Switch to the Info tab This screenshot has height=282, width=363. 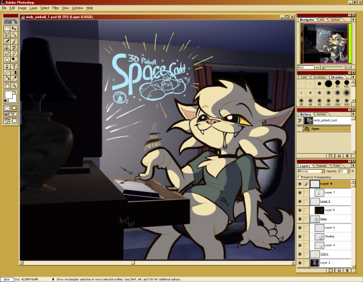(x=322, y=20)
